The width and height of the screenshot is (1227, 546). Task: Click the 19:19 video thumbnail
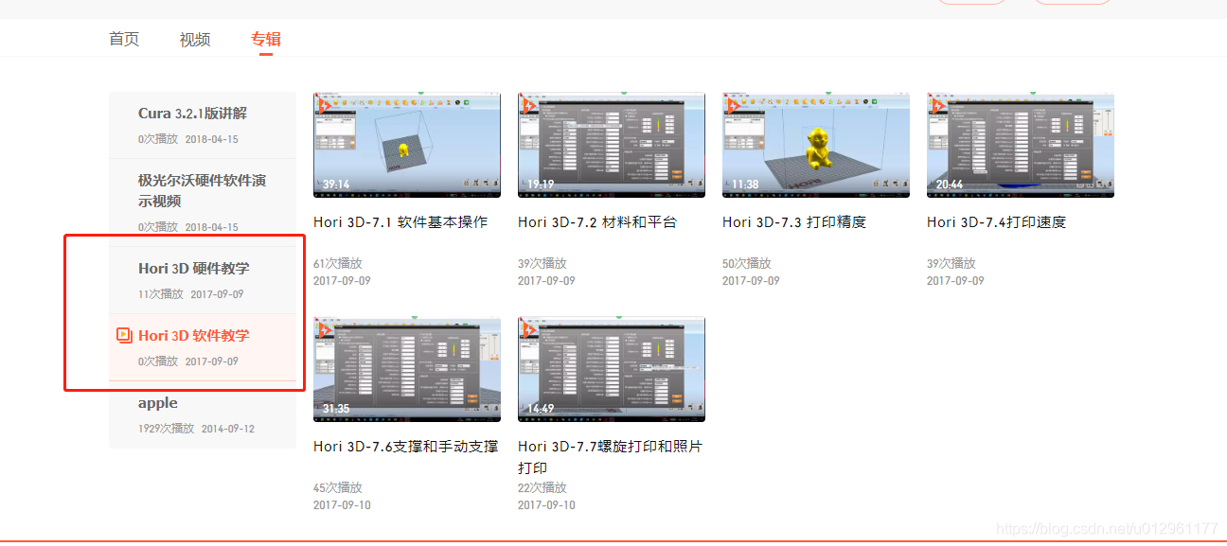(x=611, y=144)
